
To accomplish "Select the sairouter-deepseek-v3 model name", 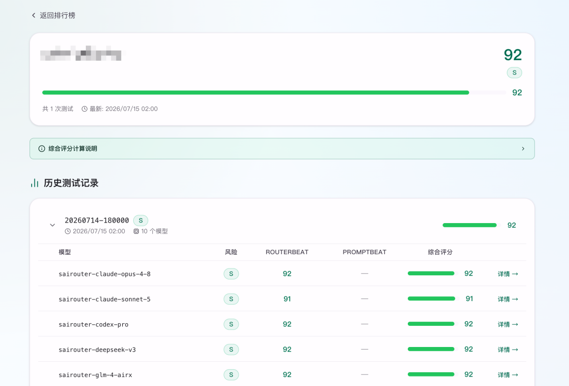I will [97, 350].
